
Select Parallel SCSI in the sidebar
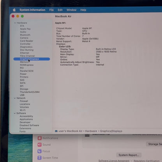[26, 71]
